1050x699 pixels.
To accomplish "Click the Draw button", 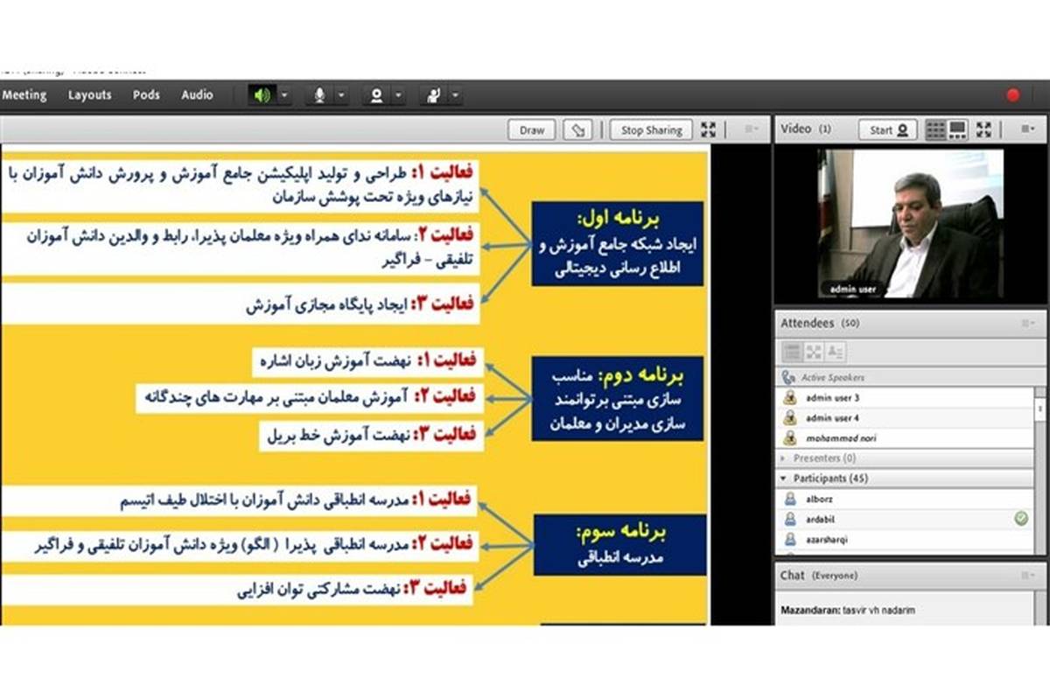I will [x=531, y=130].
